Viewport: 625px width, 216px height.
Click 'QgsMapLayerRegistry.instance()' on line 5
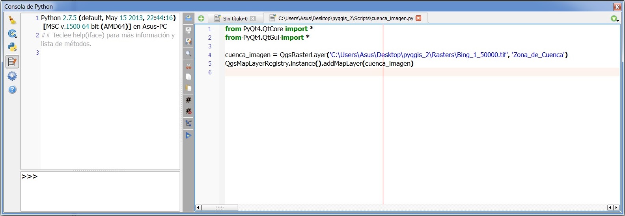pyautogui.click(x=273, y=63)
